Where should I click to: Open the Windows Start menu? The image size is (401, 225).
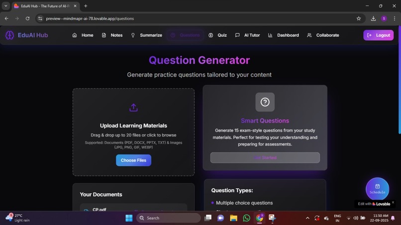click(x=129, y=218)
